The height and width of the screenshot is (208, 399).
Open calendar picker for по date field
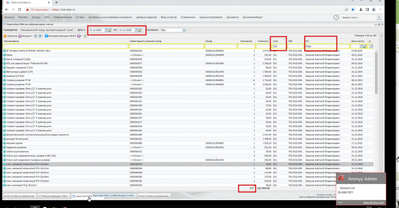(x=137, y=30)
